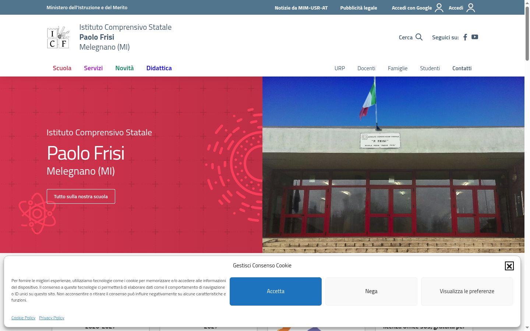Open the Privacy Policy link
The image size is (530, 331).
pos(52,318)
